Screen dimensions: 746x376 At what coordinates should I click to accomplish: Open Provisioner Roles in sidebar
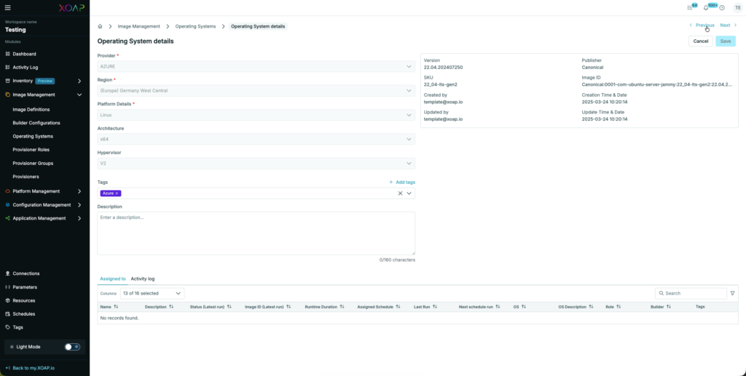click(31, 150)
